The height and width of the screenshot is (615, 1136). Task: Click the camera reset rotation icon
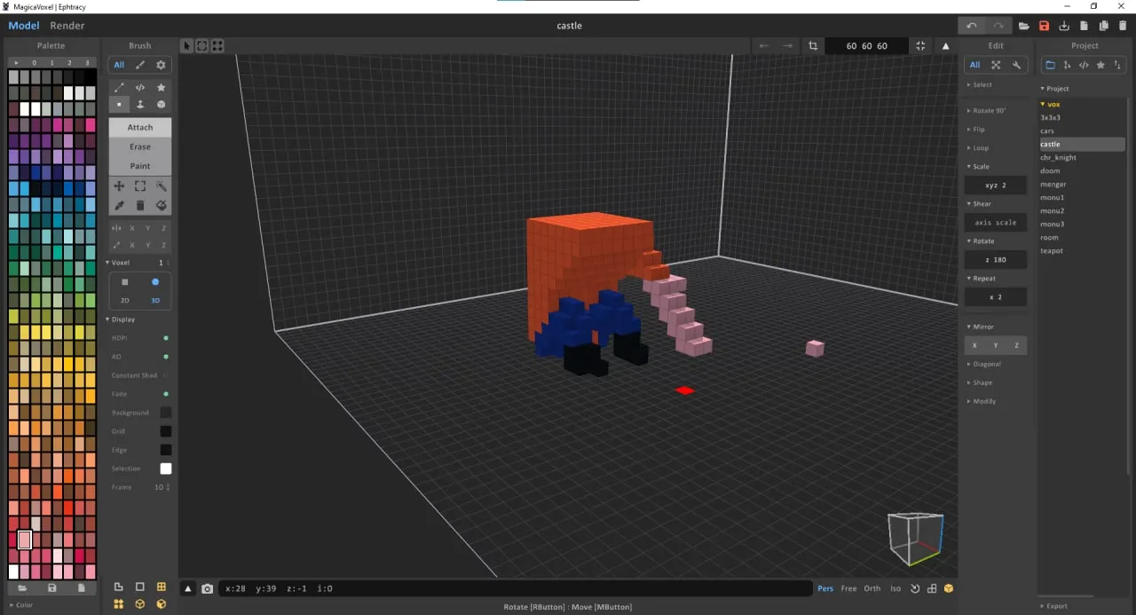915,587
